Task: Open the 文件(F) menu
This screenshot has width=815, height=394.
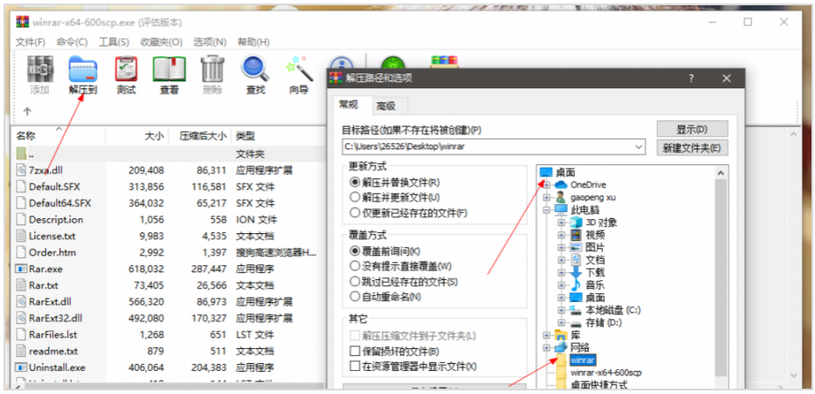Action: click(x=30, y=42)
